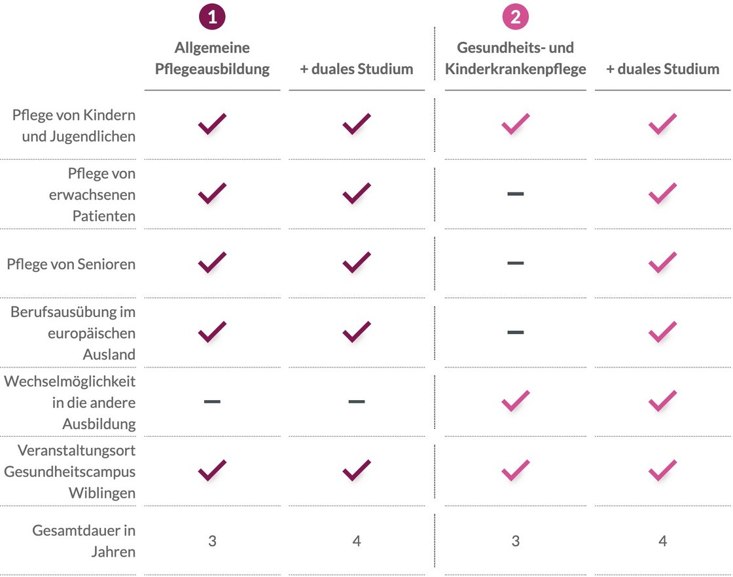Click the Gesamtdauer in Jahren row label
Viewport: 733px width, 577px height.
(x=84, y=541)
